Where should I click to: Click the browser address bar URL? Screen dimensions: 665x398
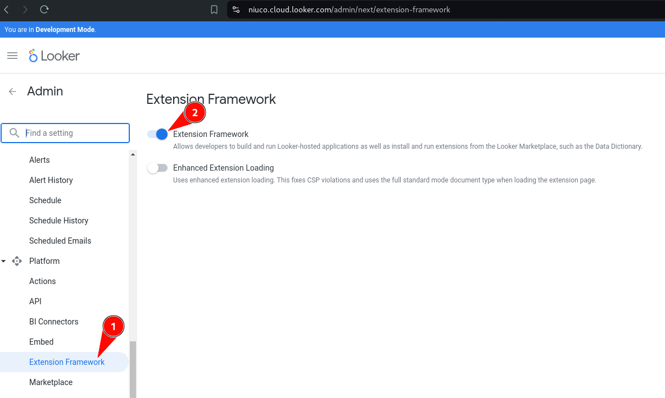click(349, 10)
